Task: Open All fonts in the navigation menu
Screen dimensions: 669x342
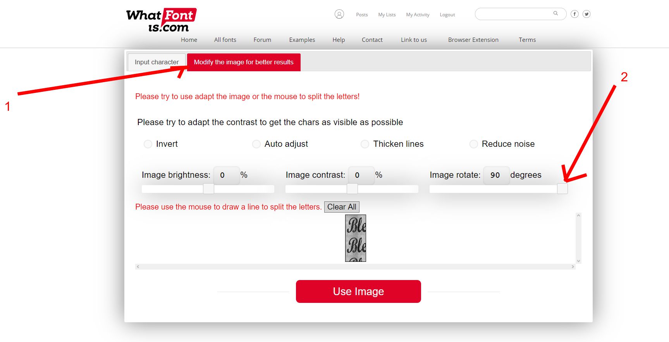Action: tap(225, 40)
